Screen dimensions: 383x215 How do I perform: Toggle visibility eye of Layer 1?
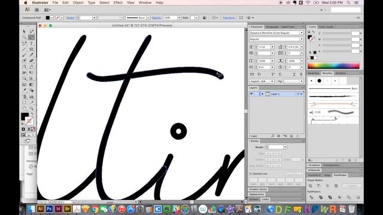pyautogui.click(x=251, y=94)
